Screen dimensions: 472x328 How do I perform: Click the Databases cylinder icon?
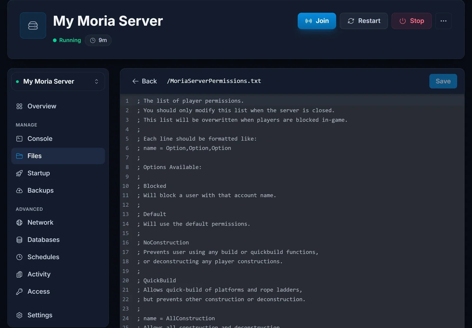click(19, 240)
